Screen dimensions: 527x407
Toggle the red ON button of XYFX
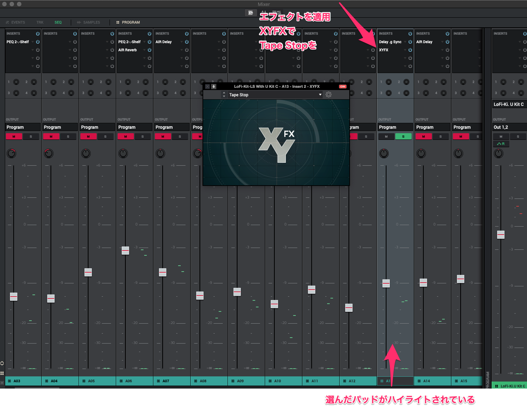pyautogui.click(x=343, y=87)
